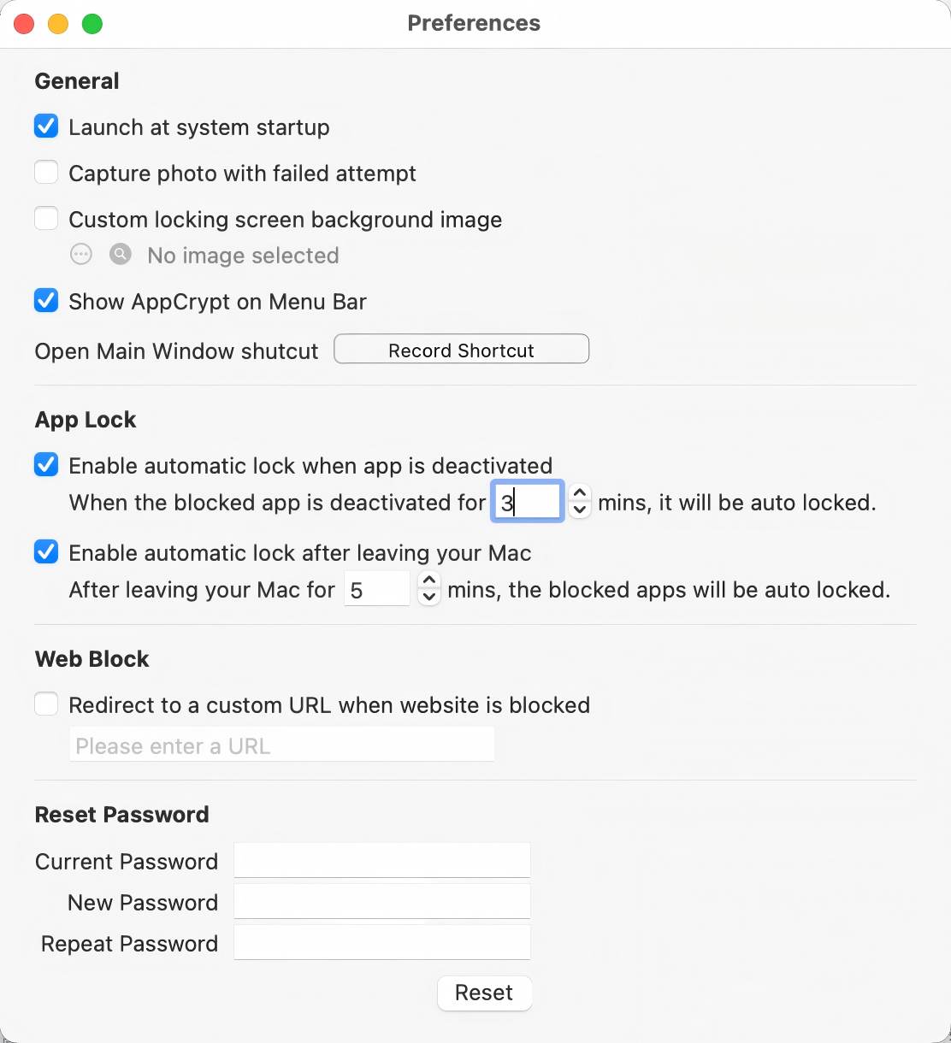Click the ellipsis icon to browse for image
Screen dimensions: 951x1043
tap(80, 254)
